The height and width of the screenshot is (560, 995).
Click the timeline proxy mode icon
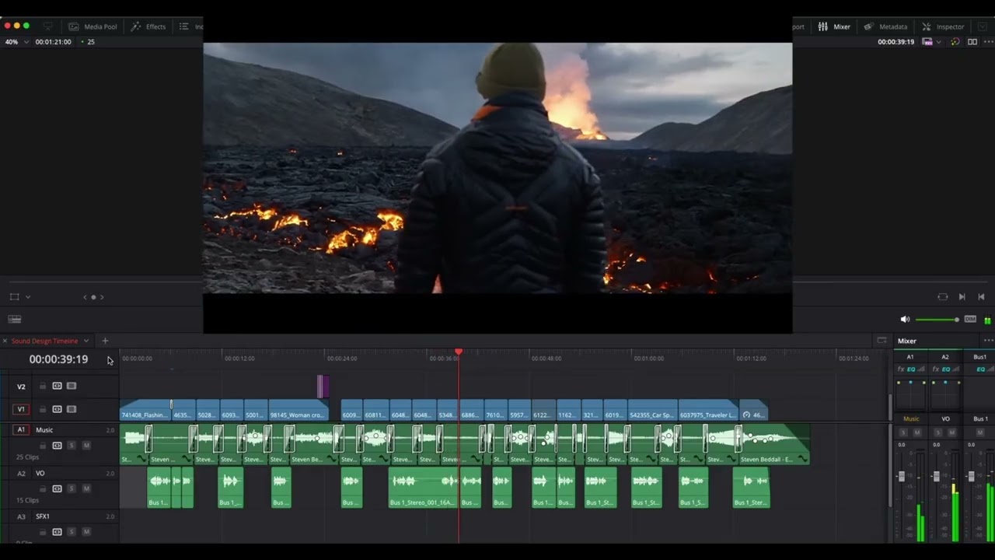click(x=927, y=42)
